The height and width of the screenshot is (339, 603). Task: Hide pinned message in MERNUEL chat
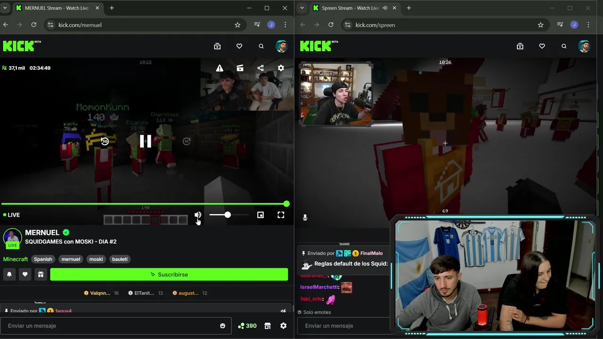283,311
